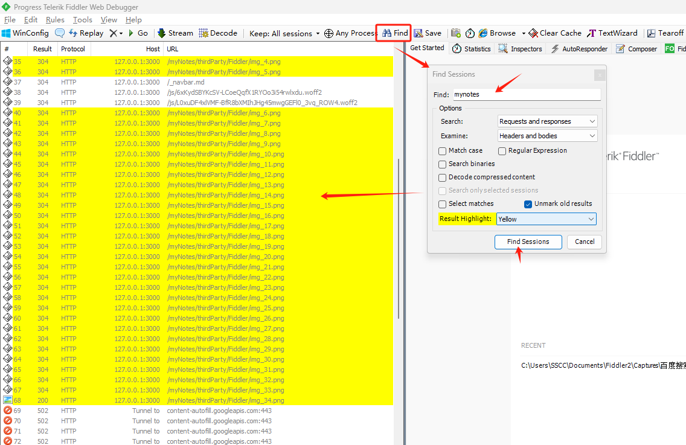Sort sessions by Result column header

coord(42,49)
